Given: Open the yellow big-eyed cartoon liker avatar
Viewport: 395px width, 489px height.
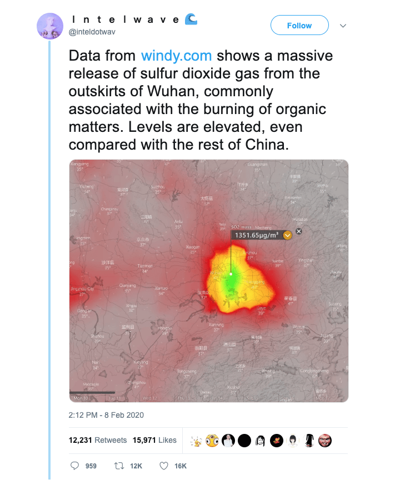Looking at the screenshot, I should point(212,441).
